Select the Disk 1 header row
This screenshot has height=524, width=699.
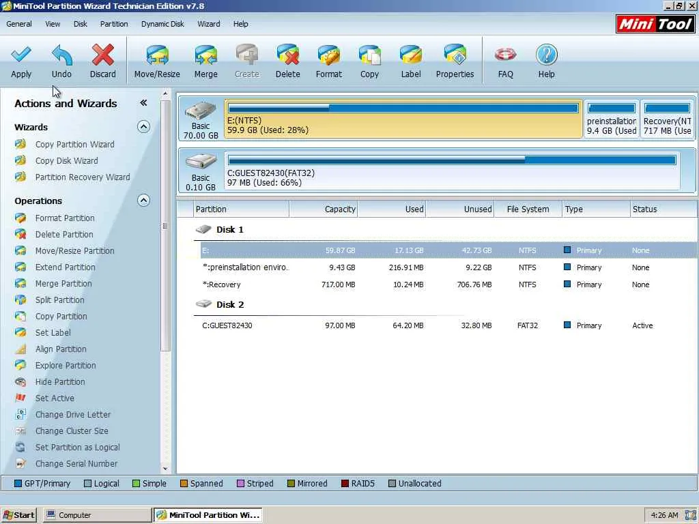(446, 230)
